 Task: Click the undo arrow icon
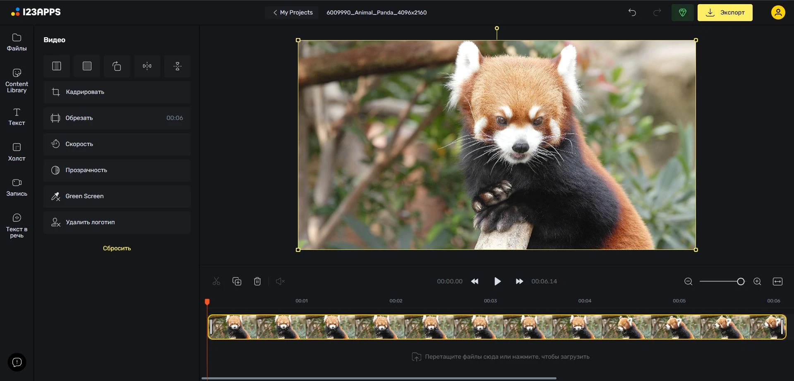tap(632, 12)
